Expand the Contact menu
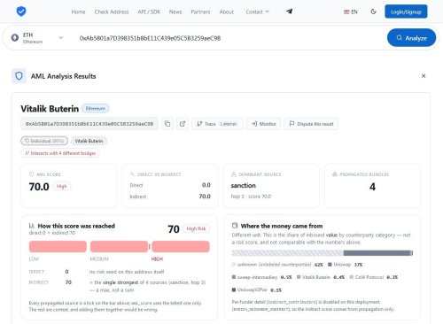Screen dimensions: 443x324 coord(258,12)
